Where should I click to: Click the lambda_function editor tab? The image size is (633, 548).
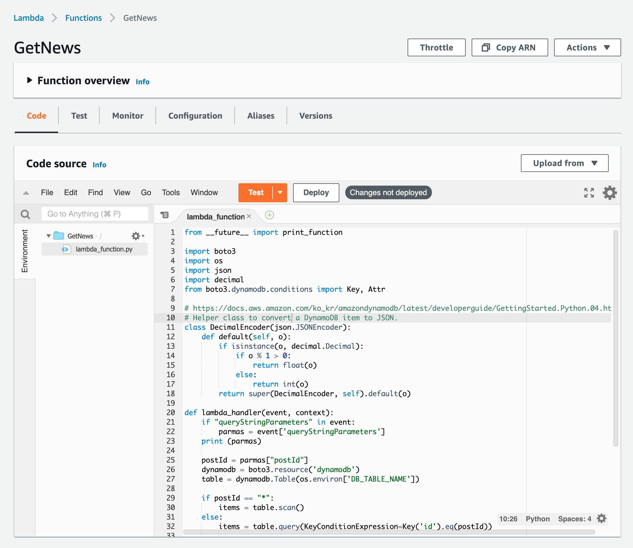216,216
